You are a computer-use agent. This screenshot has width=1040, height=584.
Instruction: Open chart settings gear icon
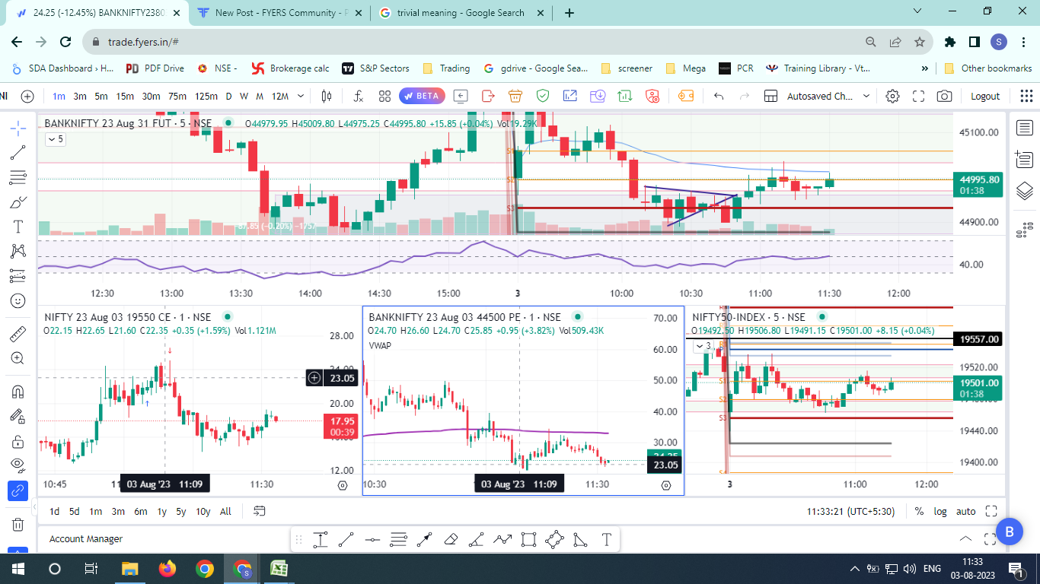[893, 97]
